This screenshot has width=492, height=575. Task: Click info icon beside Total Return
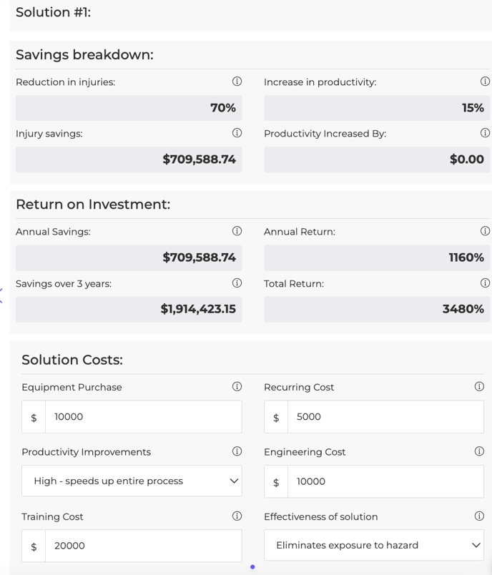tap(485, 283)
